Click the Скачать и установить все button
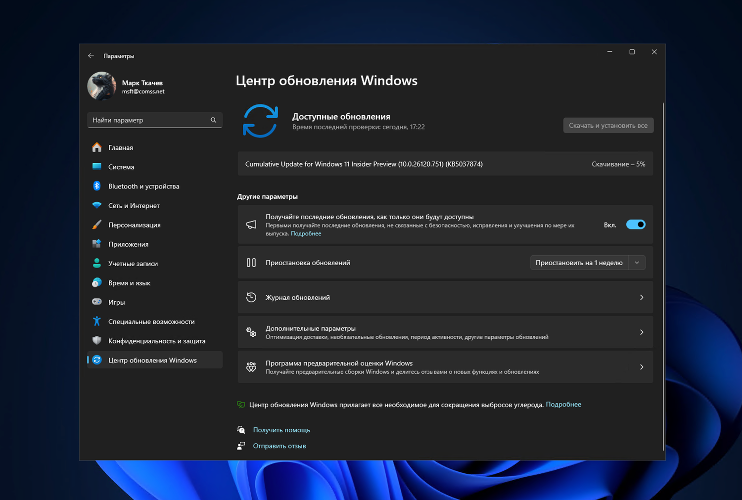The width and height of the screenshot is (742, 500). coord(608,125)
